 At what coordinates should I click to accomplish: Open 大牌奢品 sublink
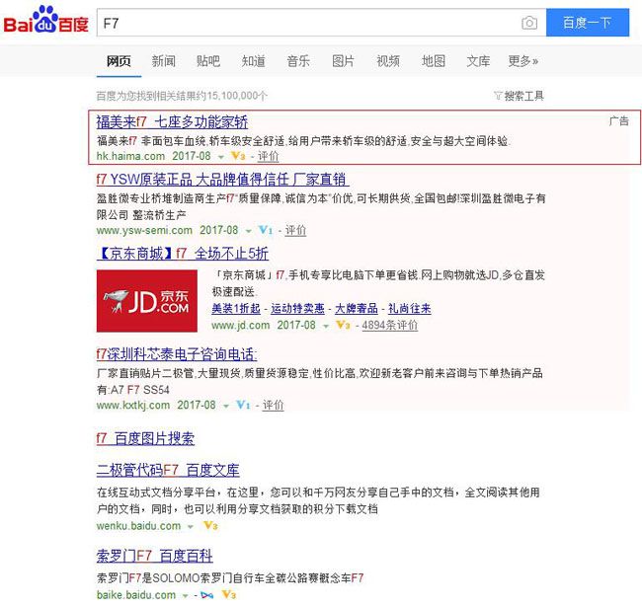(x=357, y=308)
